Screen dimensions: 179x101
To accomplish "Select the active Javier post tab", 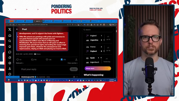I will click(x=38, y=21).
